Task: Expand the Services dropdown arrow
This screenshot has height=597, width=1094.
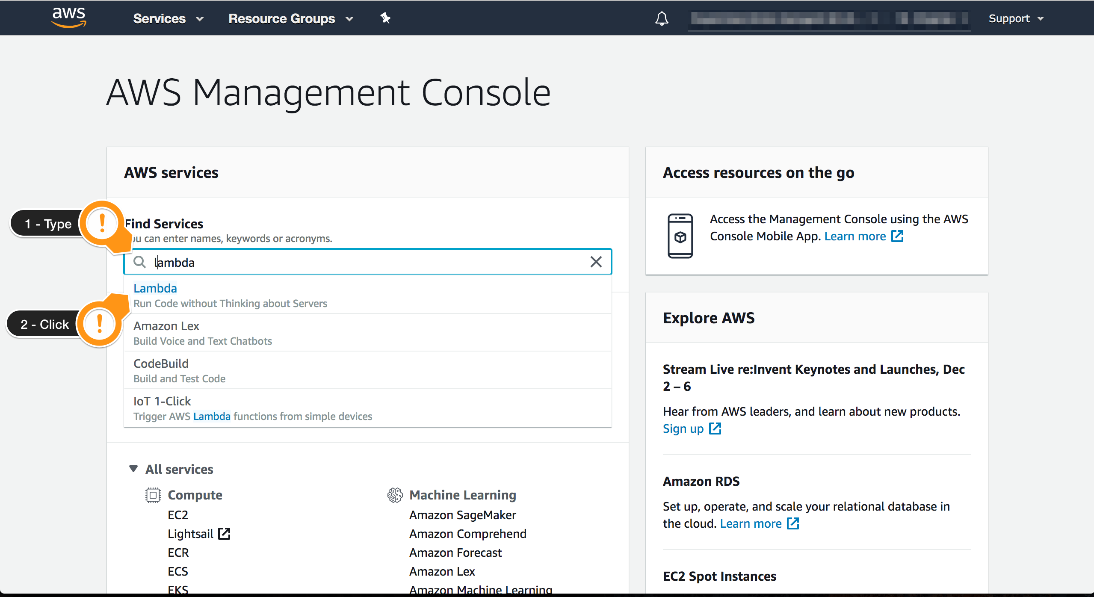Action: click(x=200, y=19)
